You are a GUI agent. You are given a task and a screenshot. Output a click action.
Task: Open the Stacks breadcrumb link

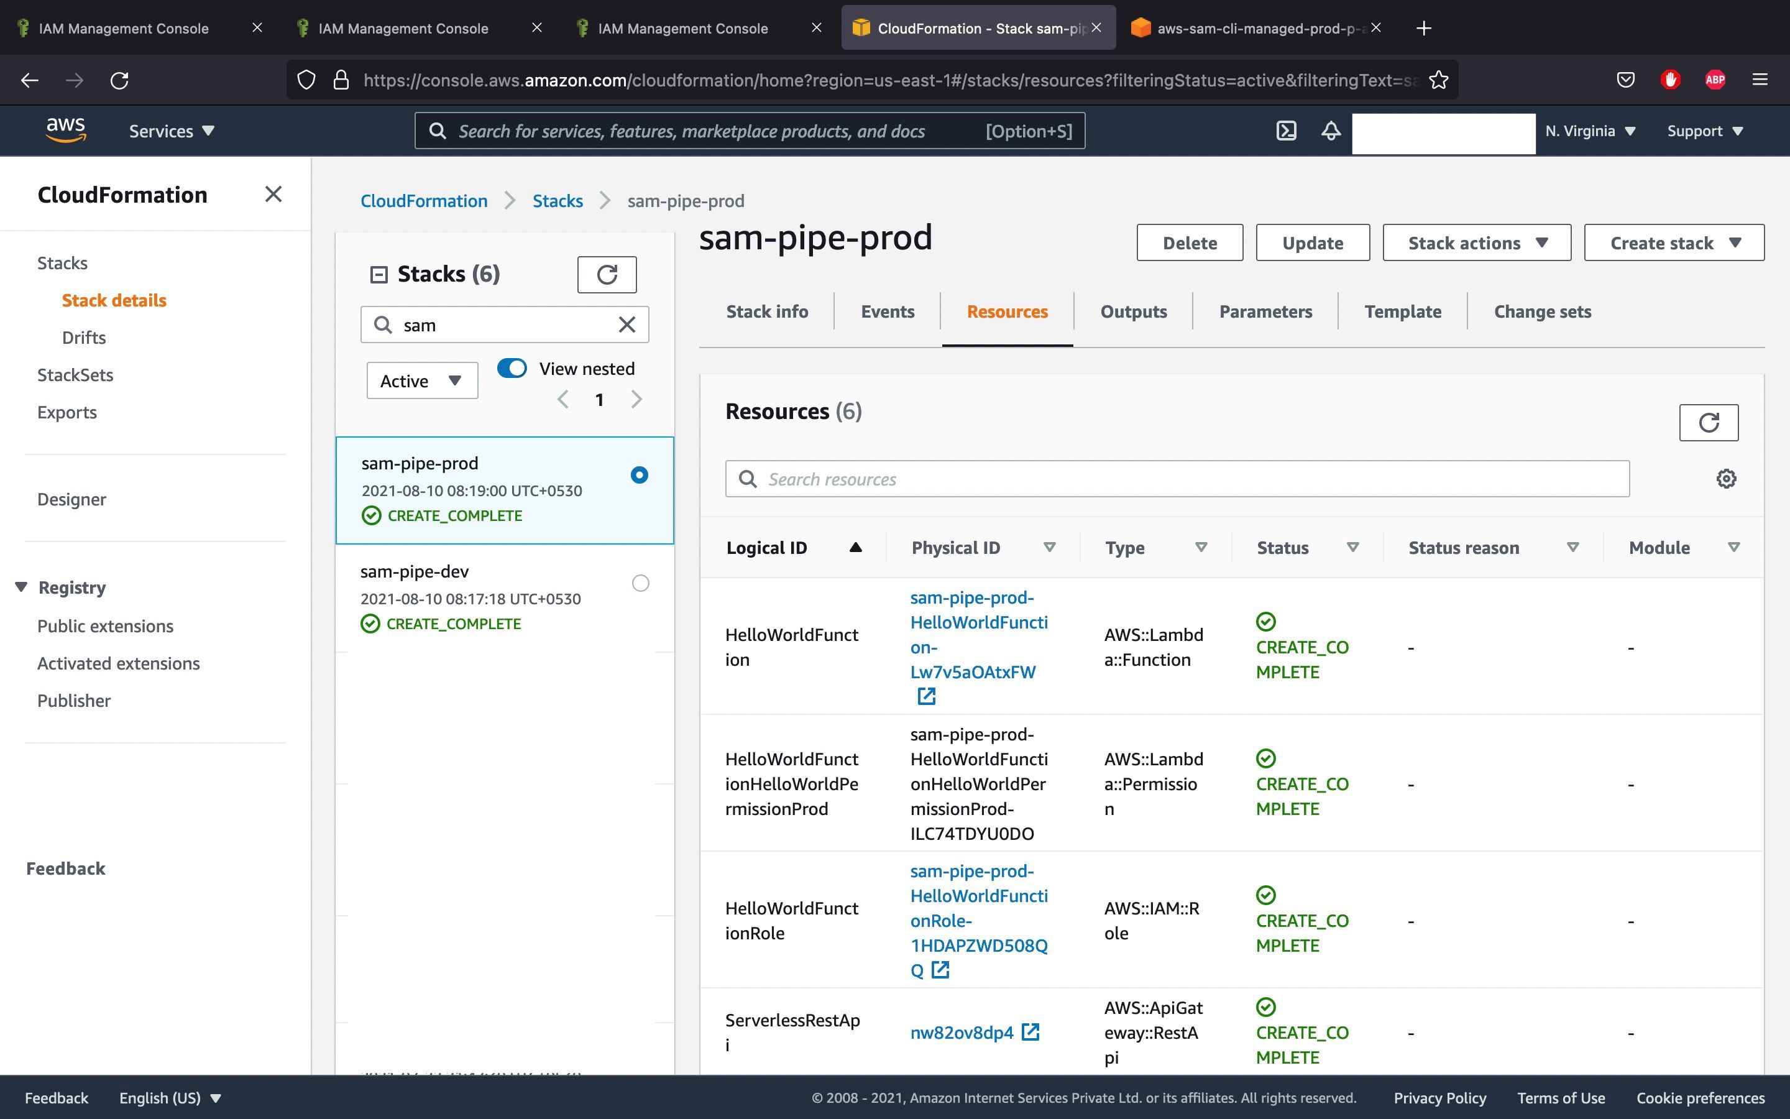click(558, 201)
